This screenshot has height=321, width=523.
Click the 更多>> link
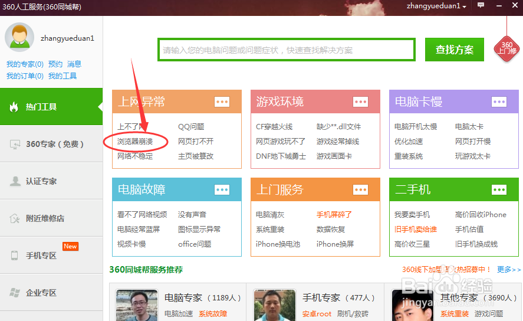coord(509,270)
